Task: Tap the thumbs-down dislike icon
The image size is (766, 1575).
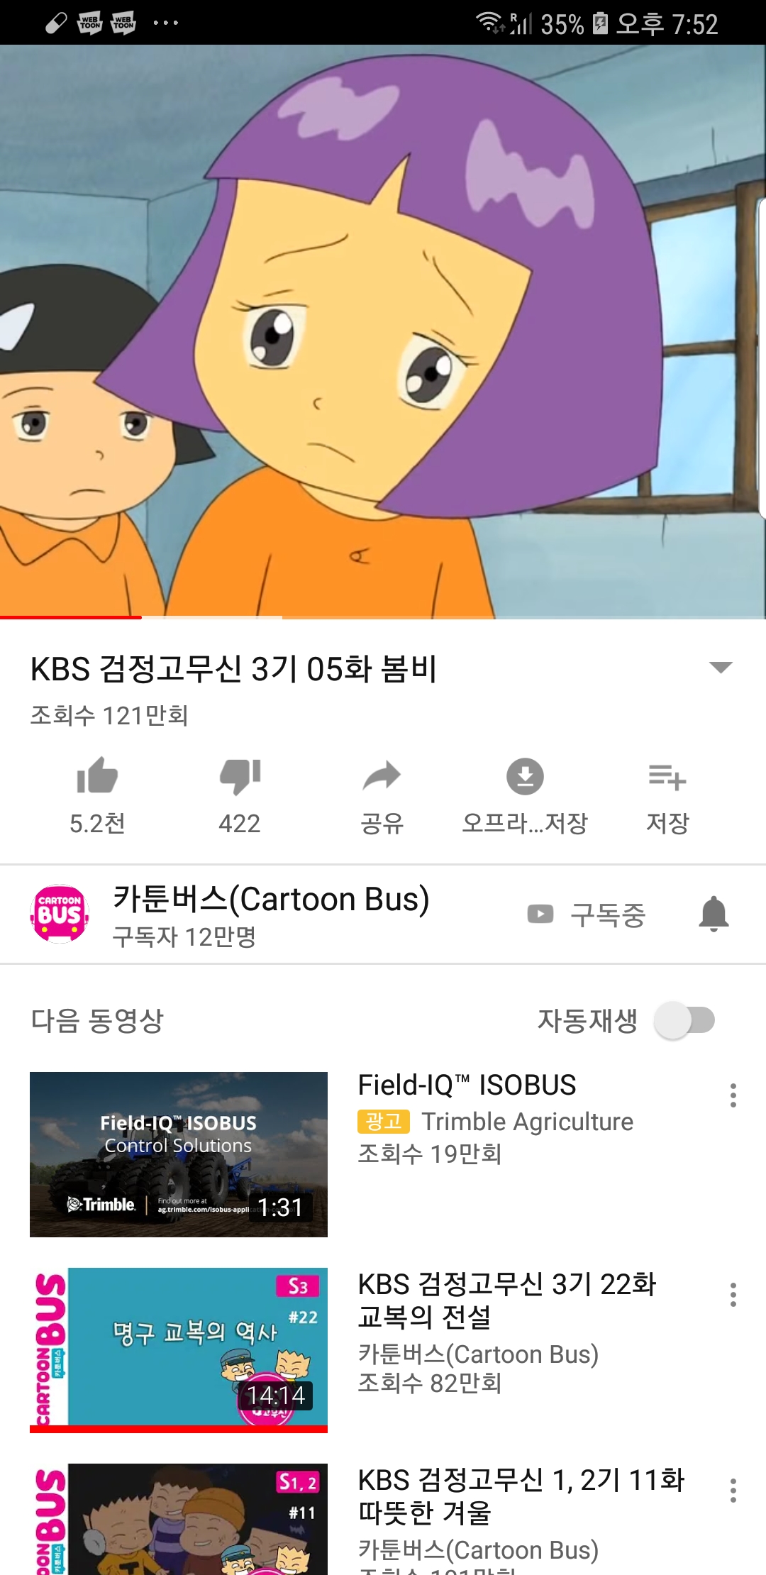Action: click(240, 777)
